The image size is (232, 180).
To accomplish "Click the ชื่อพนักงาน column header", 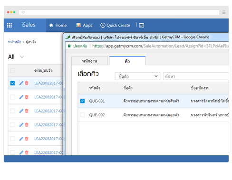I will point(200,88).
